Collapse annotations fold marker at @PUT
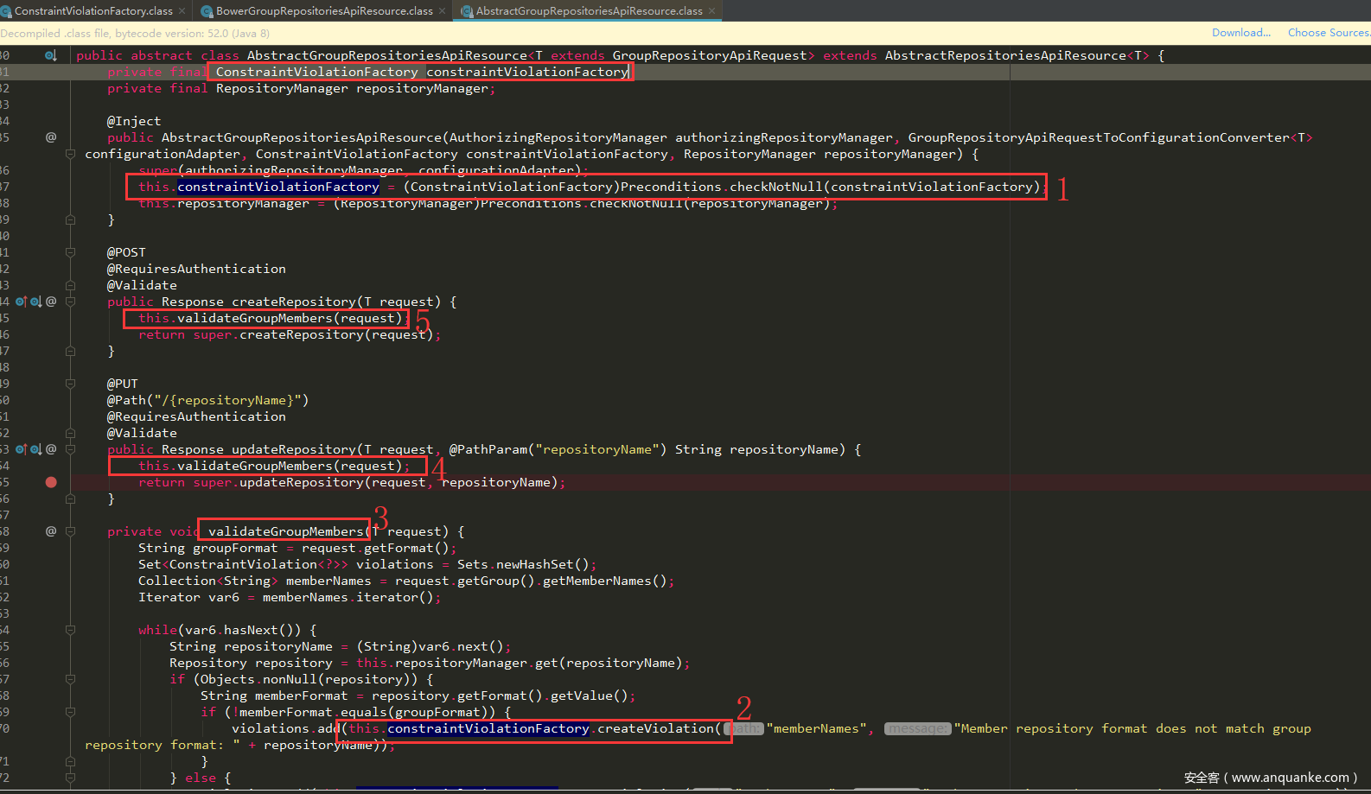Screen dimensions: 1371x794 click(x=71, y=384)
